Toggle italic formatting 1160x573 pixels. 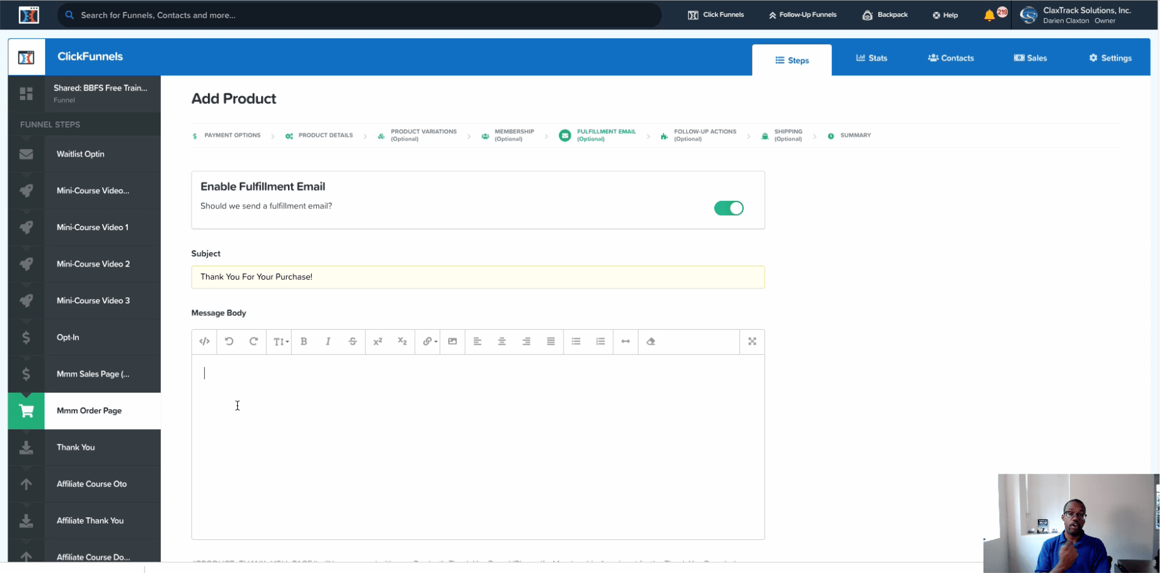click(328, 342)
